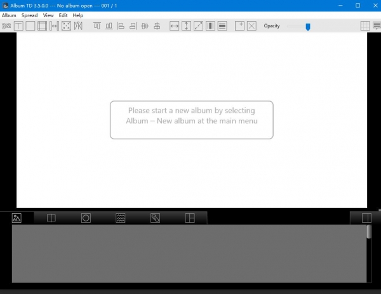Switch to the paperclip cliparts tab
381x294 pixels.
(x=155, y=218)
